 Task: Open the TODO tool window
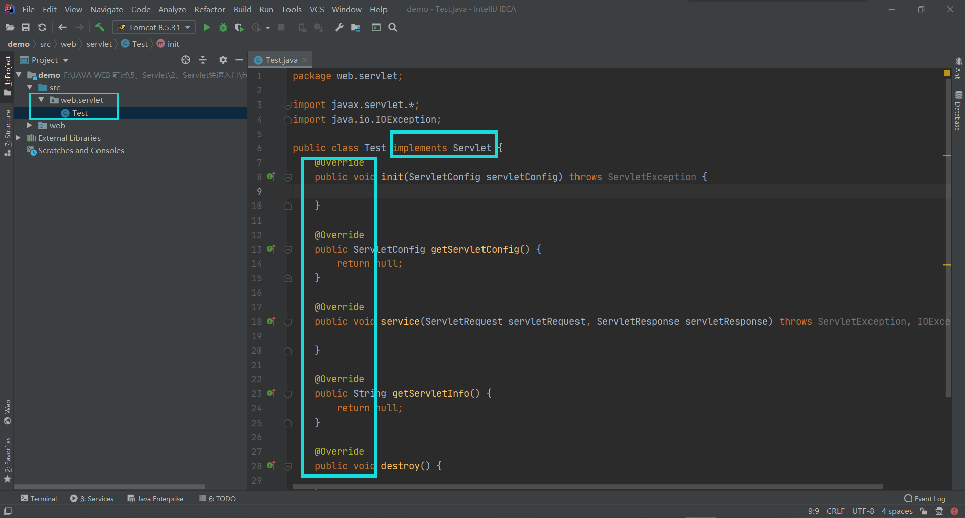click(x=217, y=498)
